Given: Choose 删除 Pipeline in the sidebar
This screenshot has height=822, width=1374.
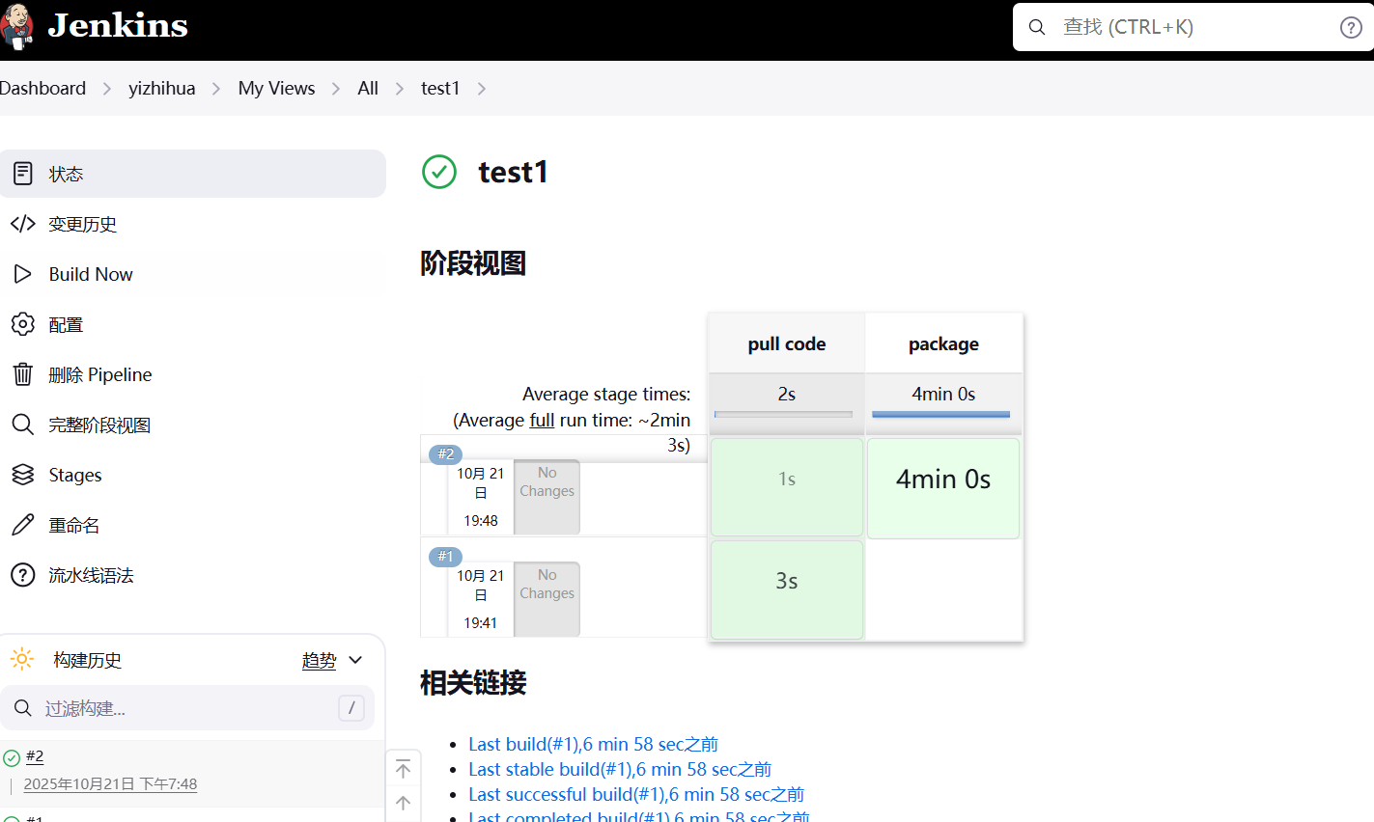Looking at the screenshot, I should [x=193, y=374].
